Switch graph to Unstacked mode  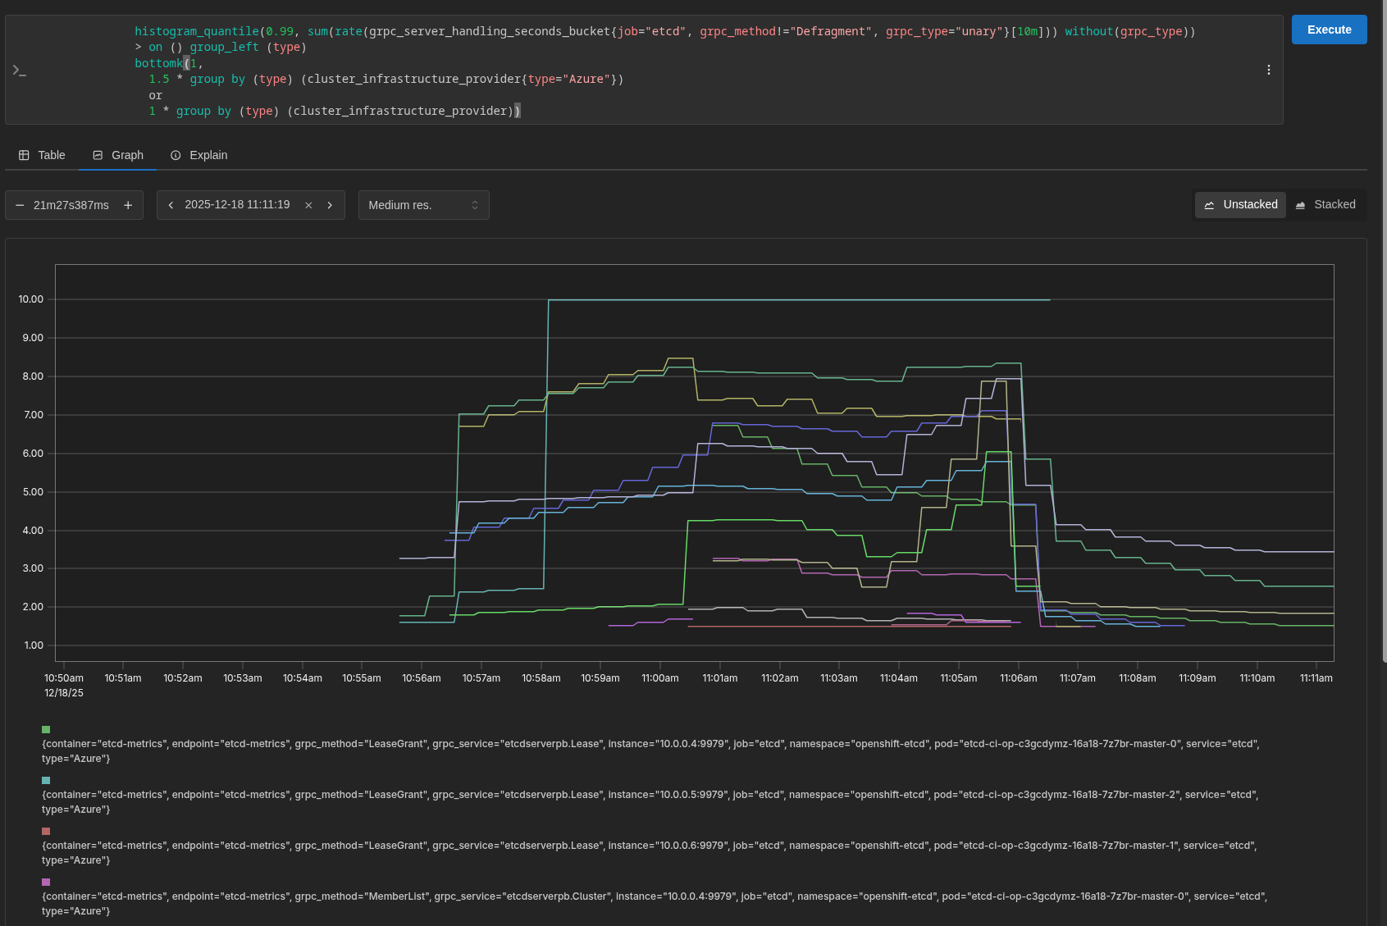1240,205
